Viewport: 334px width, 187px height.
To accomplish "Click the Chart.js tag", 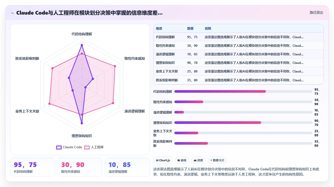I will pyautogui.click(x=163, y=160).
